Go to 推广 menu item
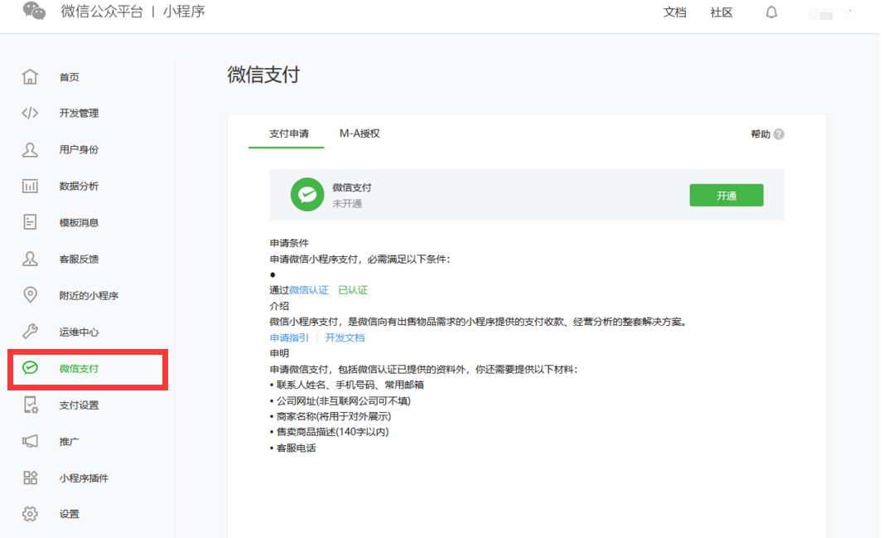888x538 pixels. click(69, 442)
